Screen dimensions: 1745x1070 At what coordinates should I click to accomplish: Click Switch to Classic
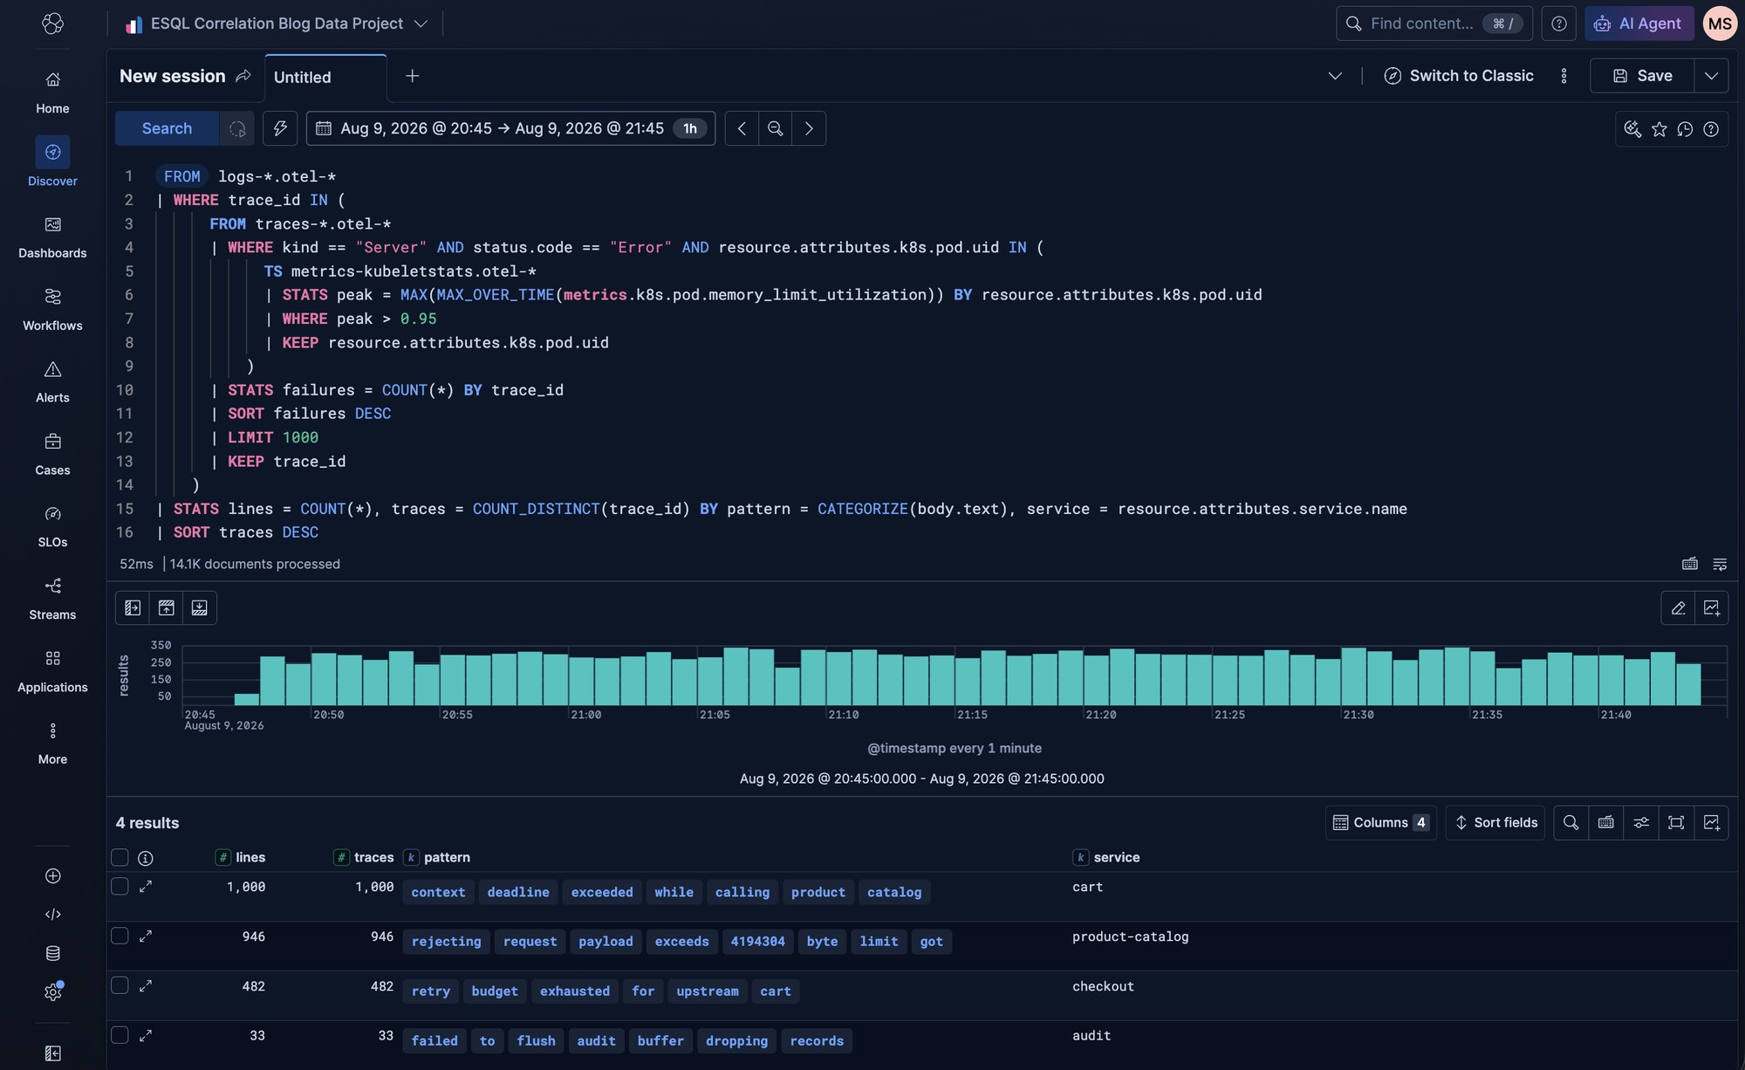click(x=1459, y=76)
